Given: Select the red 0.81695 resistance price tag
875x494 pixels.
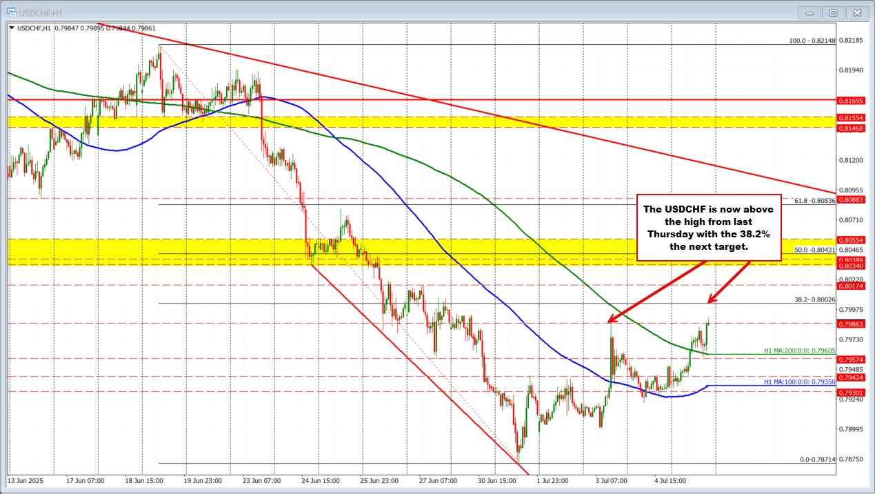Looking at the screenshot, I should pyautogui.click(x=852, y=101).
